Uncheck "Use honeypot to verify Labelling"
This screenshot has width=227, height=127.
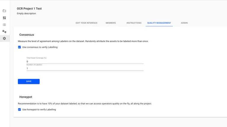point(20,110)
